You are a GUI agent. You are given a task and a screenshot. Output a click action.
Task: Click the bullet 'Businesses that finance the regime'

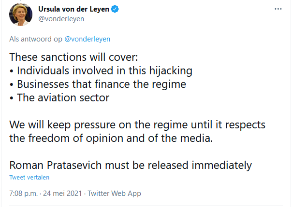[x=102, y=84]
